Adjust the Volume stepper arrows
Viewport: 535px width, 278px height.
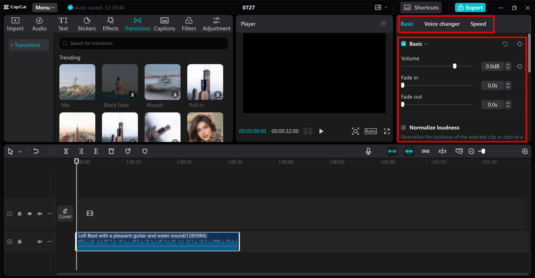[x=508, y=66]
